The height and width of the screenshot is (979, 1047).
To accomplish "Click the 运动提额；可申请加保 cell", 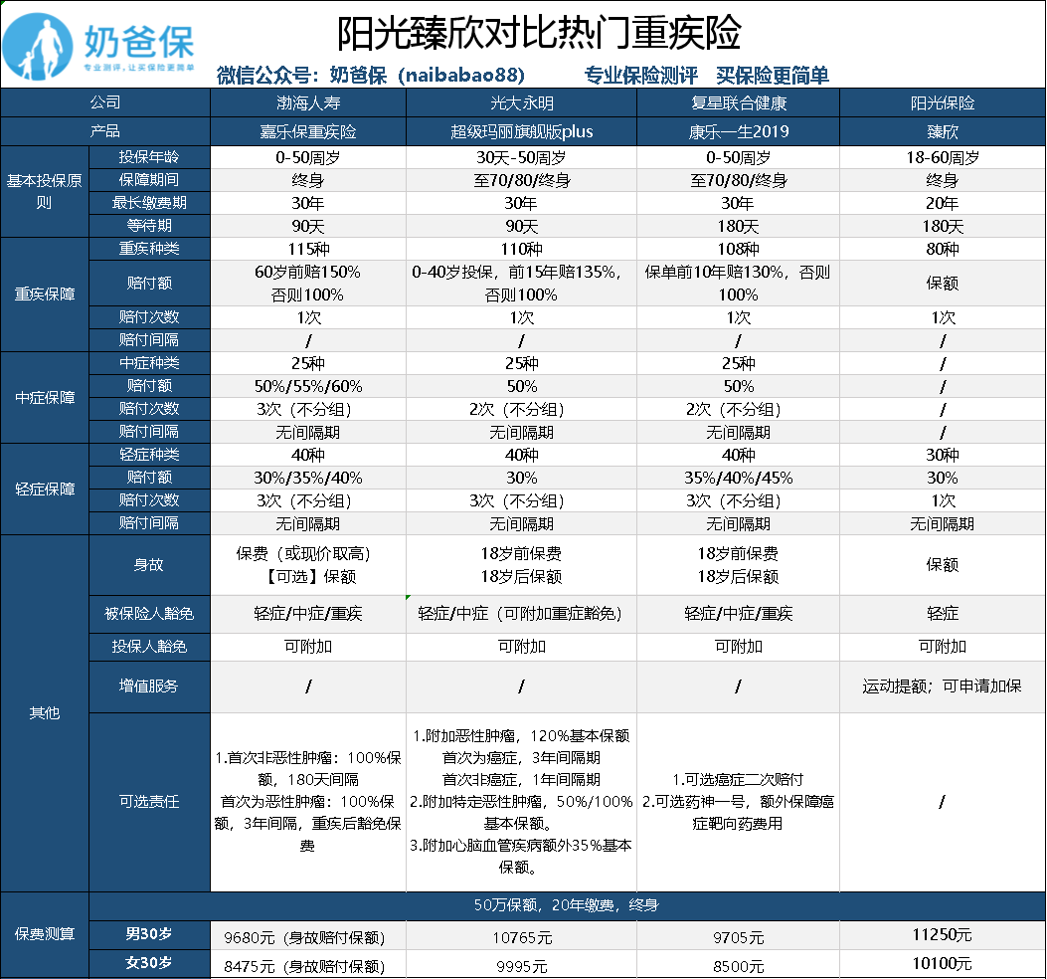I will (943, 686).
